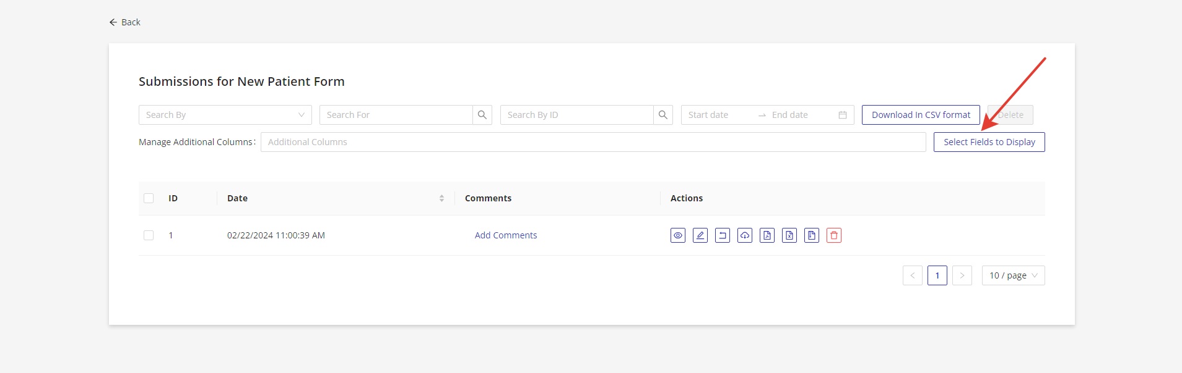Edit the submission using the pencil icon
This screenshot has width=1182, height=373.
pos(700,235)
